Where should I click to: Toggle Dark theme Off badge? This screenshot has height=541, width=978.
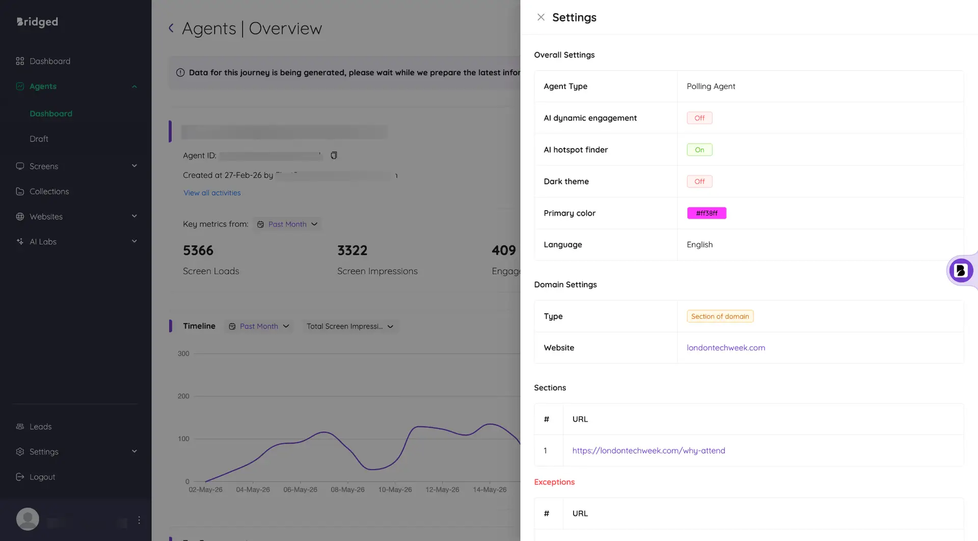(699, 182)
